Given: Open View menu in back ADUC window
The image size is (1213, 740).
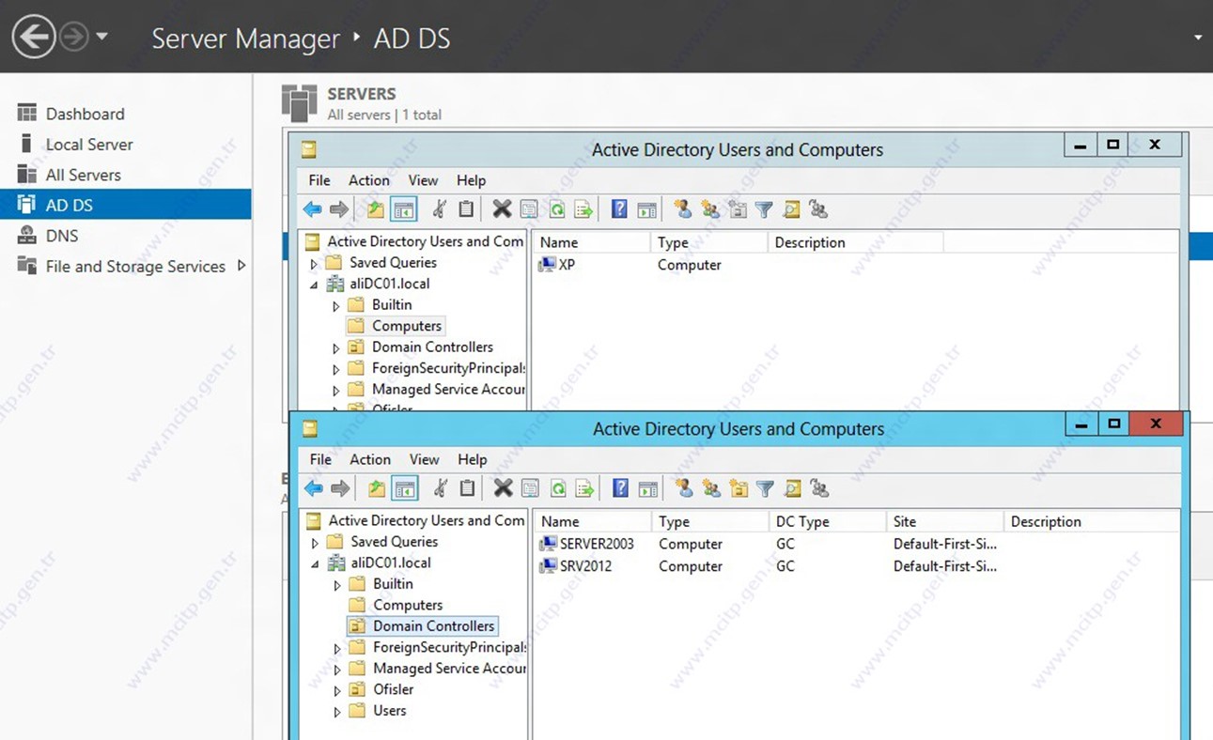Looking at the screenshot, I should (423, 180).
